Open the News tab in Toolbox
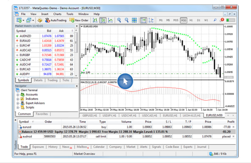Viewport: 251px width, 163px height. [x=67, y=147]
